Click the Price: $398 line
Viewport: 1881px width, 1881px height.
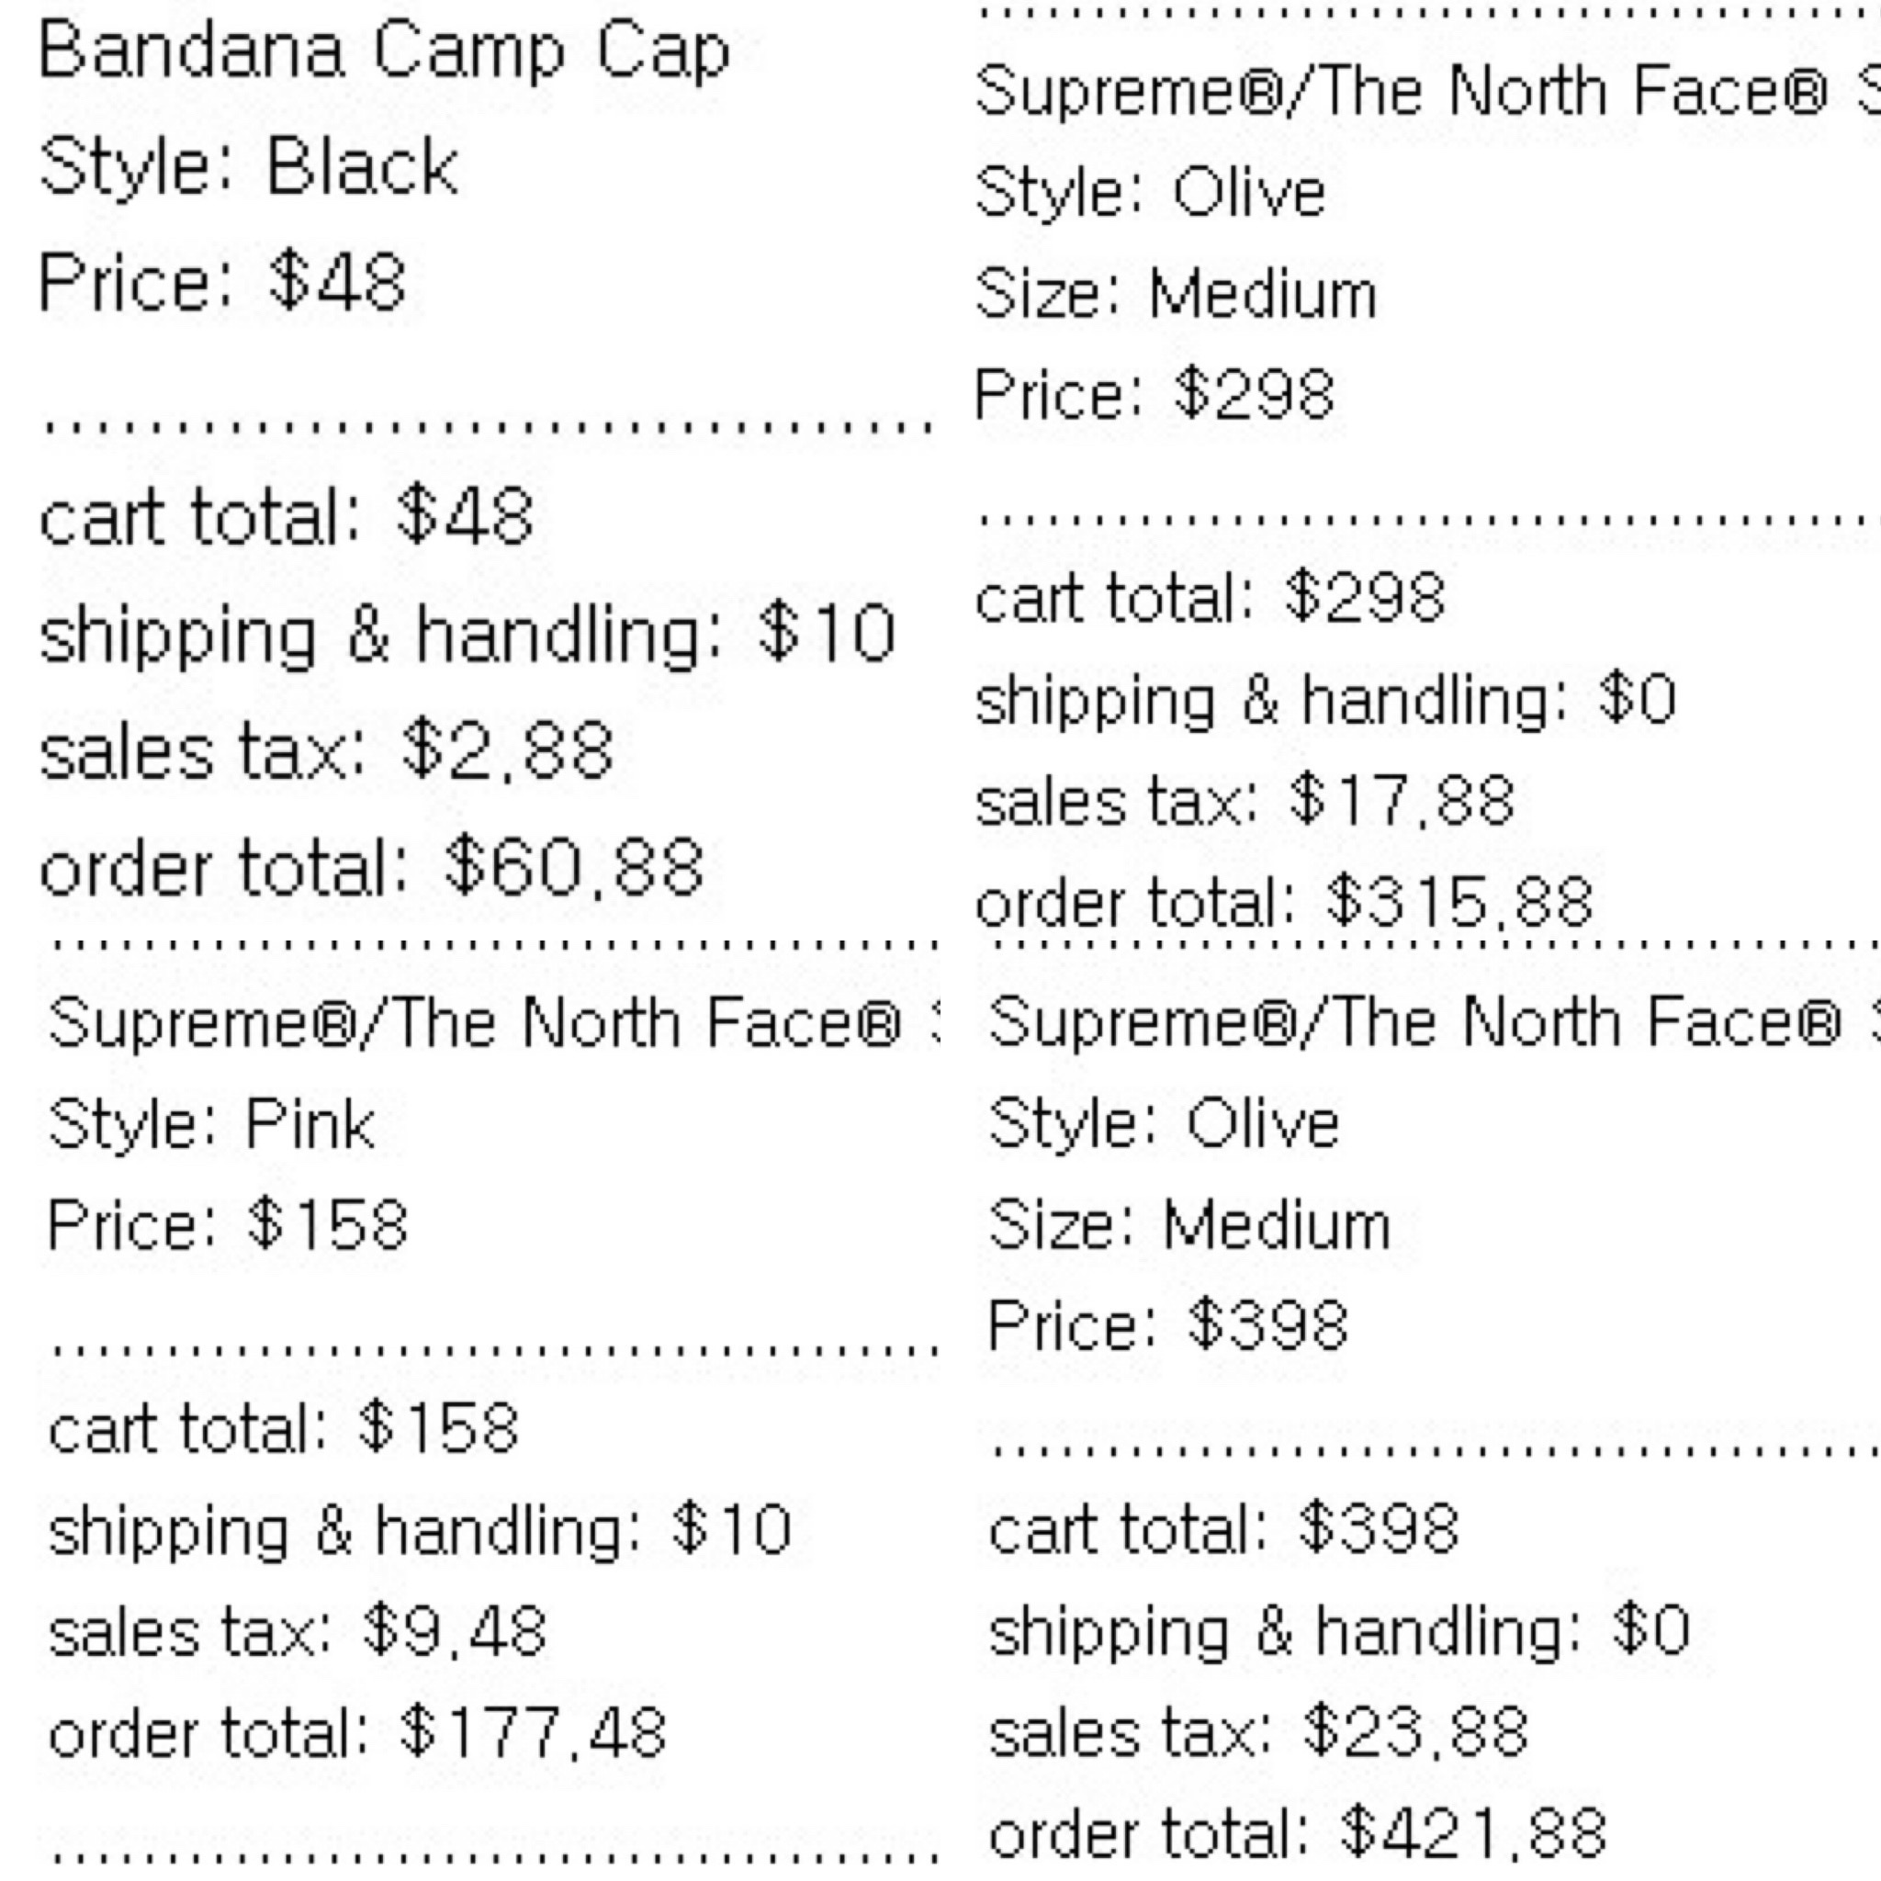click(x=1168, y=1326)
